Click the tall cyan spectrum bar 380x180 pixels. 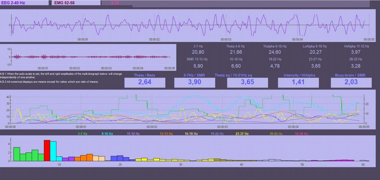coord(53,151)
